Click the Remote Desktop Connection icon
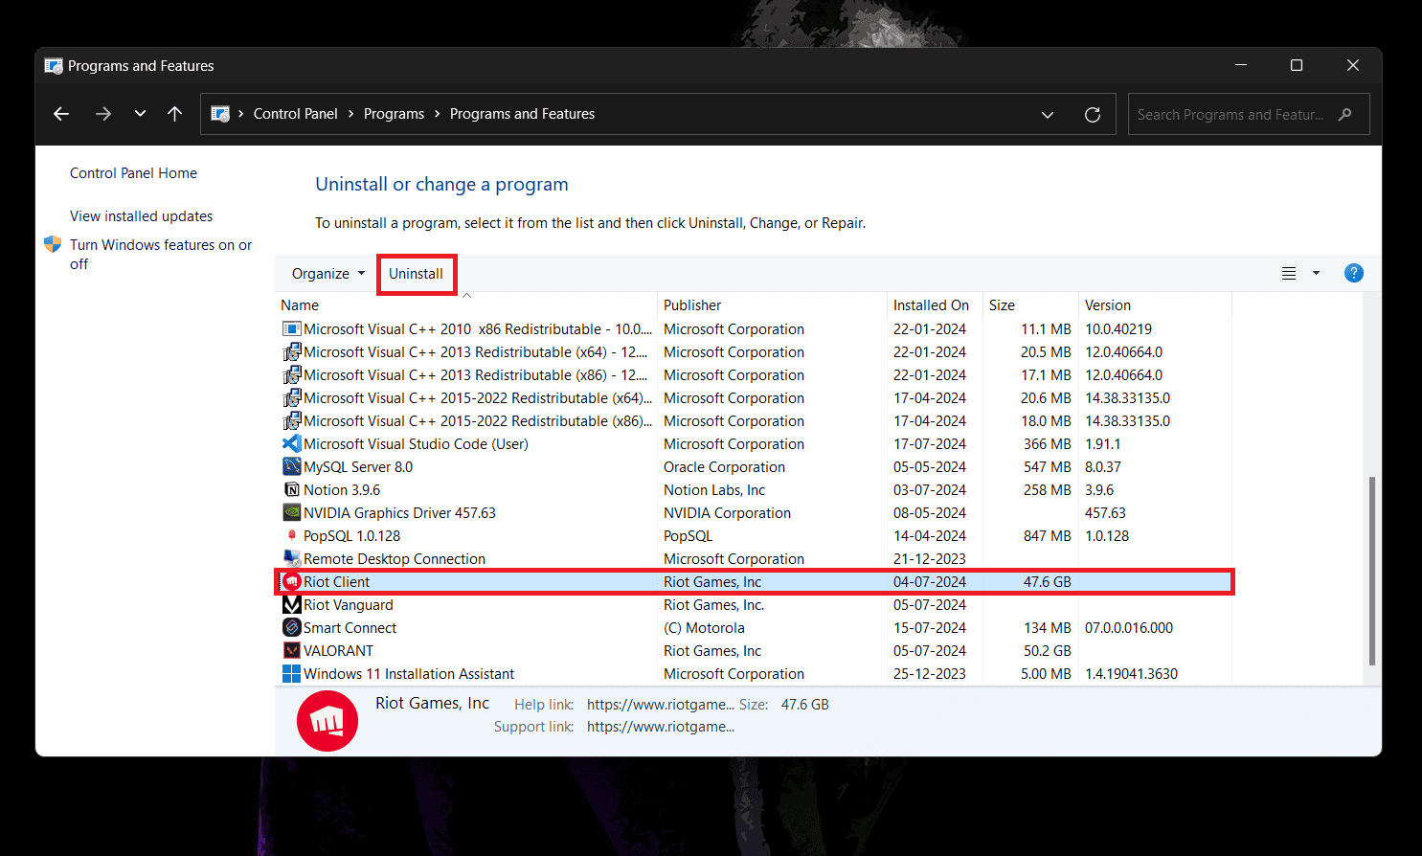 292,559
